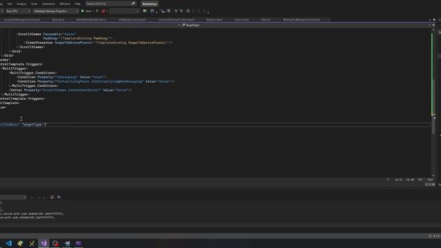Open the Multiple Startup Projects dropdown
Screen dimensions: 441x248
pos(55,11)
